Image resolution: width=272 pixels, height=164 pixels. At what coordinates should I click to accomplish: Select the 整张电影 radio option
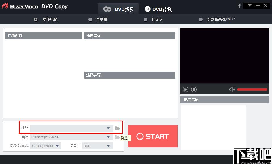point(36,20)
